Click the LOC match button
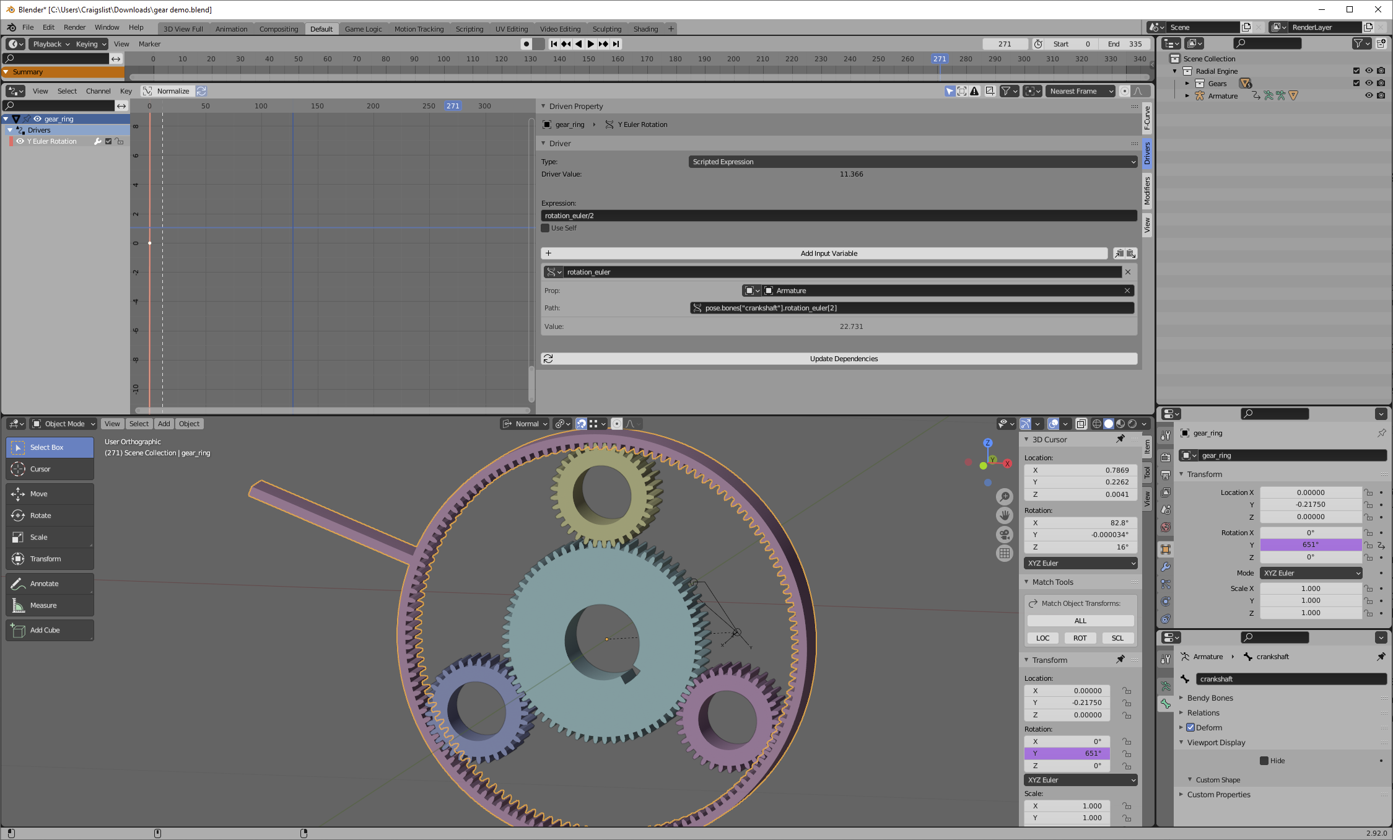This screenshot has height=840, width=1393. 1043,638
